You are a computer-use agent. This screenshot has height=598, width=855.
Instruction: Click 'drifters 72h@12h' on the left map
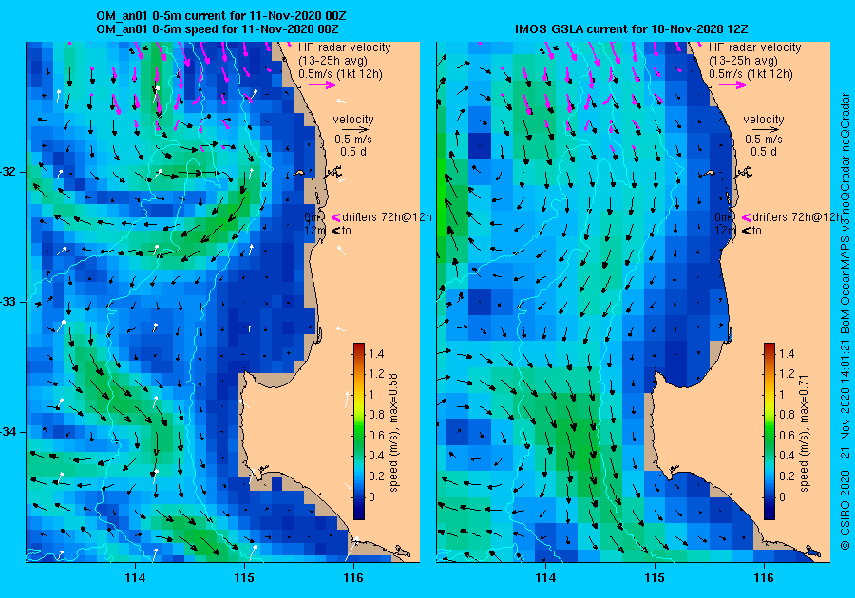pyautogui.click(x=388, y=217)
